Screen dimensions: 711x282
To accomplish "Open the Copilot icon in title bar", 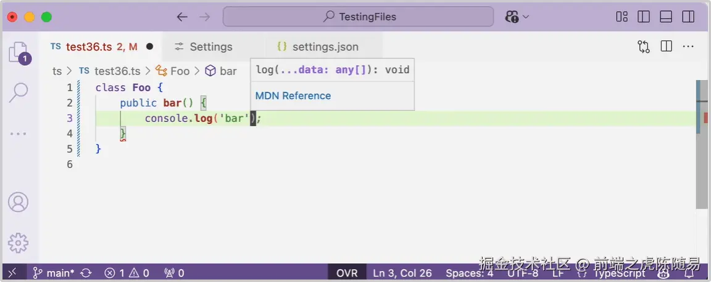I will [512, 17].
